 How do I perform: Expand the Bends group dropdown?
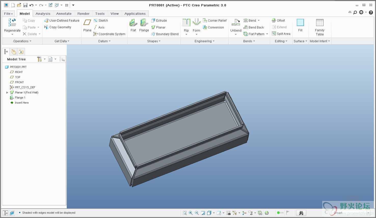coord(249,41)
